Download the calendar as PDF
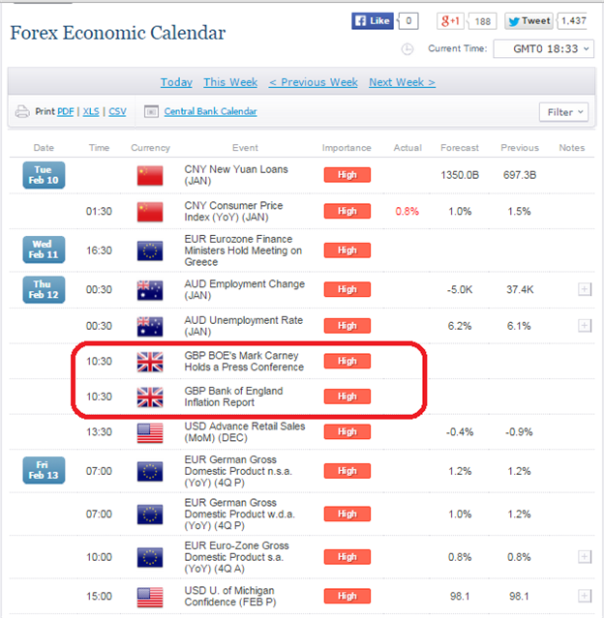This screenshot has height=618, width=604. tap(66, 112)
